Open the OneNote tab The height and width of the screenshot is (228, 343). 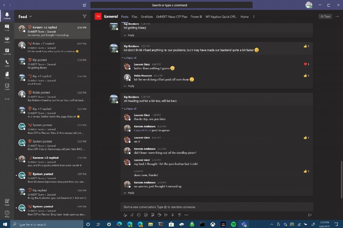click(x=147, y=16)
